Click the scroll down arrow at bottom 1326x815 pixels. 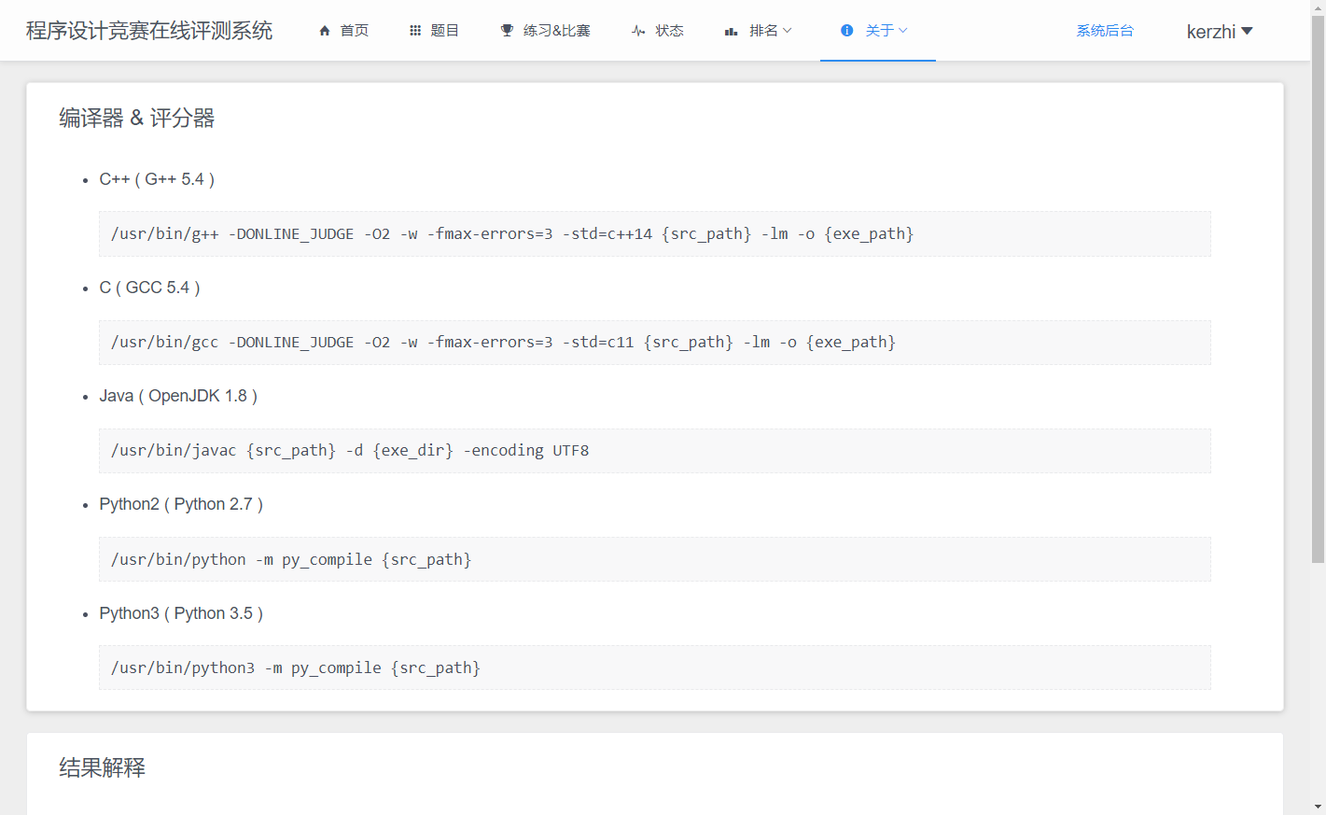point(1318,807)
